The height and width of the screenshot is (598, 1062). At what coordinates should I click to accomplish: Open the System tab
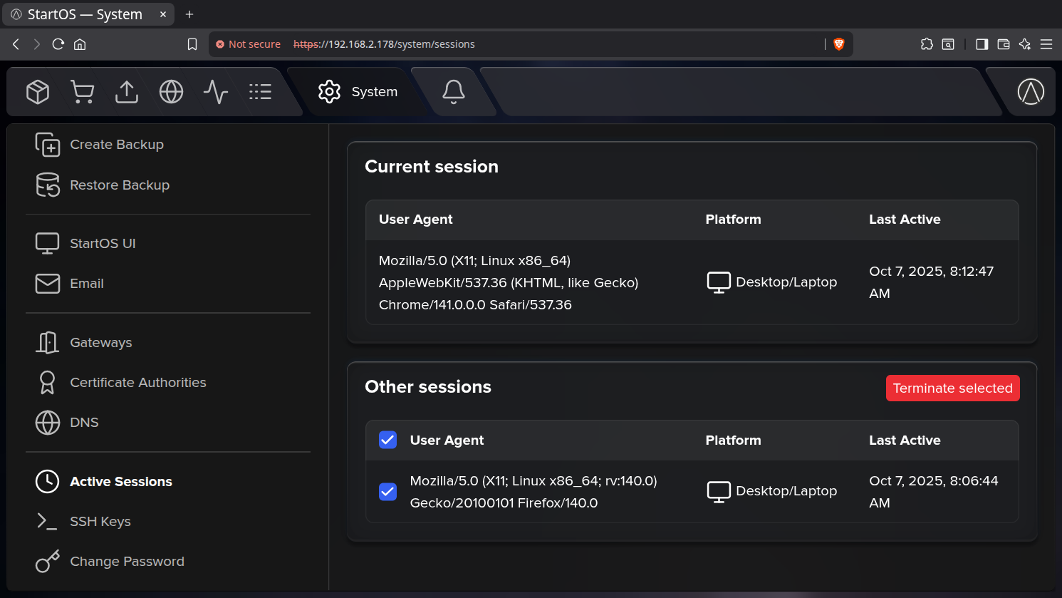(358, 91)
